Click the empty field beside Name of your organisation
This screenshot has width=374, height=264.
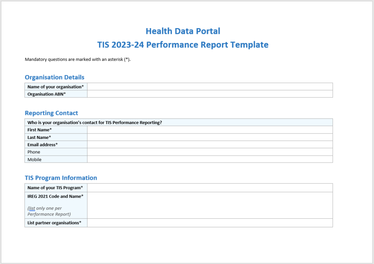[210, 87]
